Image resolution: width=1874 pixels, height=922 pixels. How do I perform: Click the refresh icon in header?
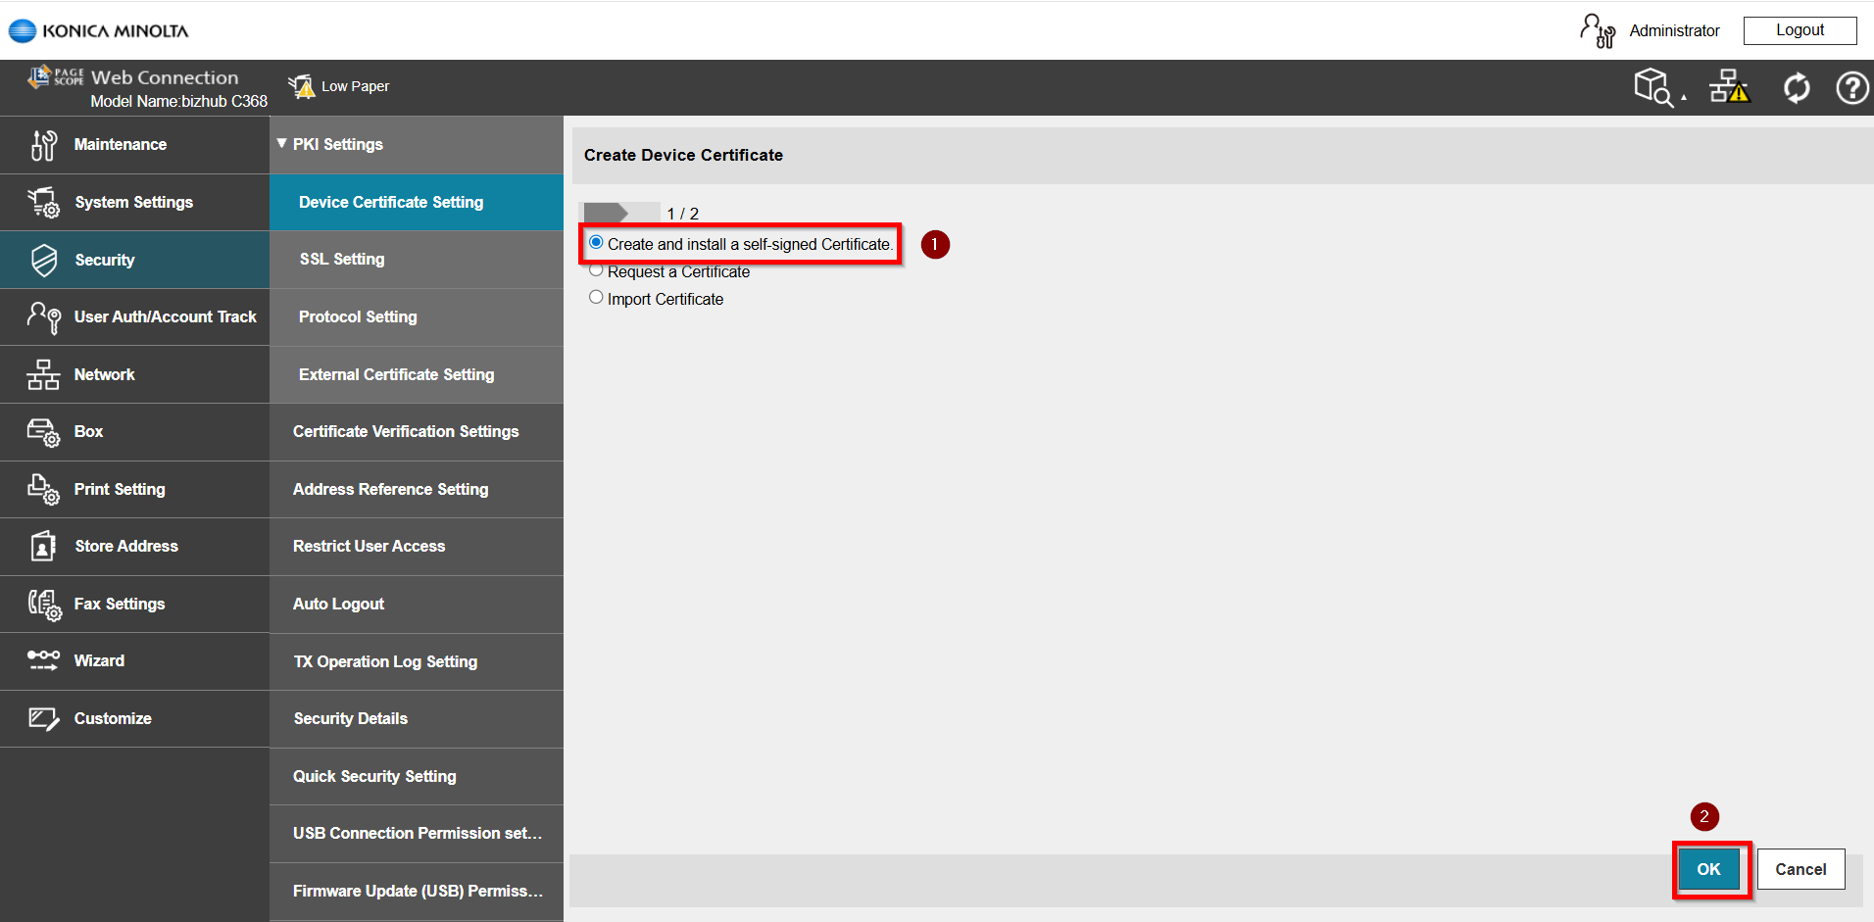1796,88
